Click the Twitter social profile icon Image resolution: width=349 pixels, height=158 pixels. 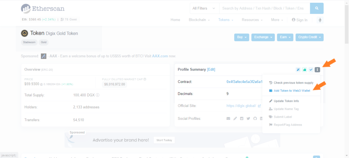[x=248, y=118]
